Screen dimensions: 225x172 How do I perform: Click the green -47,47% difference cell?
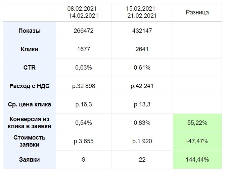click(x=197, y=141)
